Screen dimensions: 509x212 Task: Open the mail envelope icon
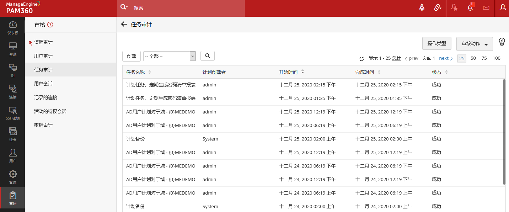(x=486, y=7)
